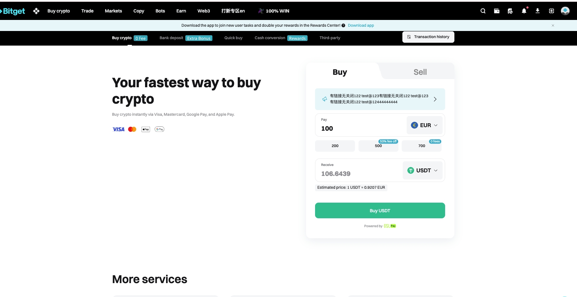577x297 pixels.
Task: Open the orders history clock icon
Action: (x=510, y=11)
